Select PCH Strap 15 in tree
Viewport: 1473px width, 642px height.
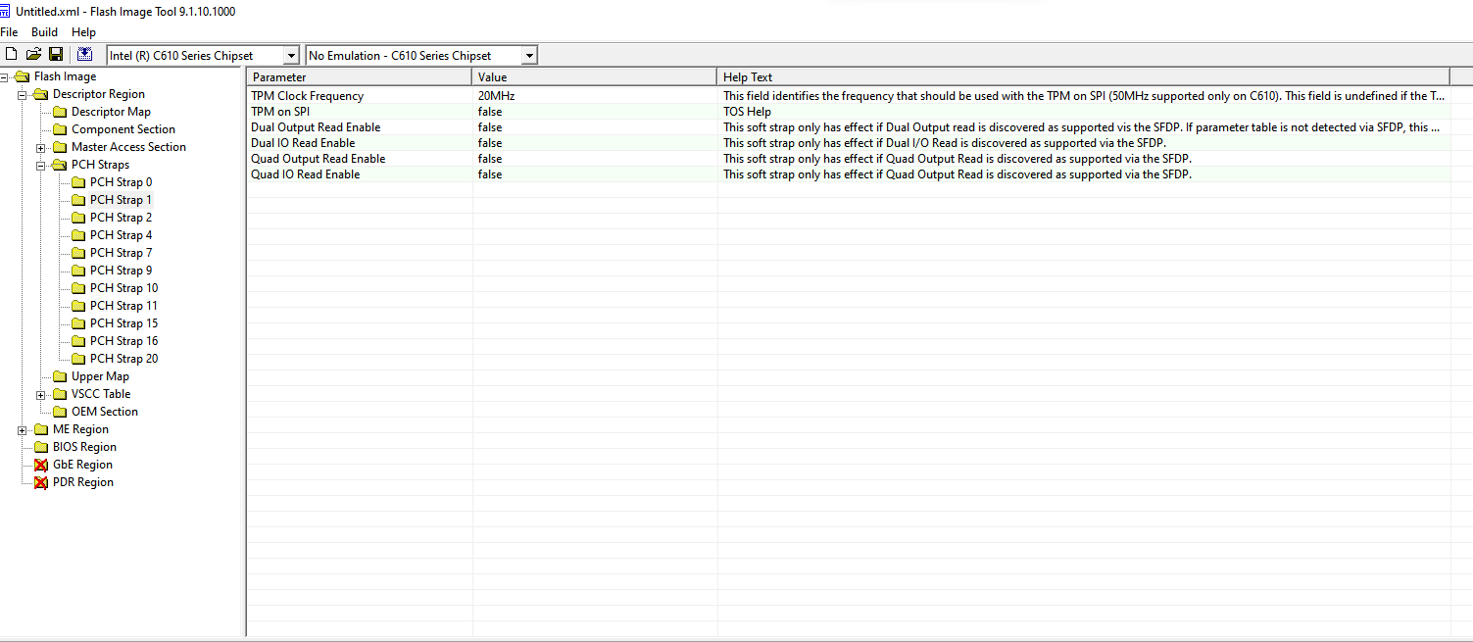tap(123, 323)
